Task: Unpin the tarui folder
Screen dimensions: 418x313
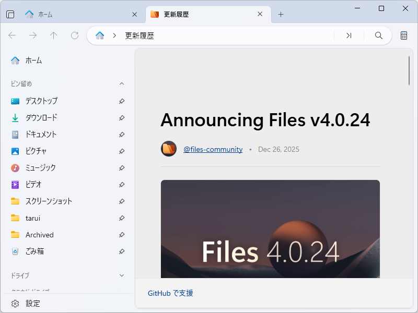Action: coord(121,218)
